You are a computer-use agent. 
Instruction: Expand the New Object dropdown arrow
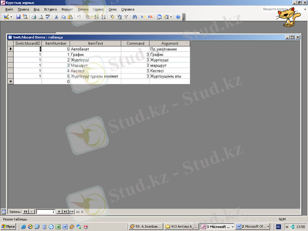pyautogui.click(x=171, y=17)
